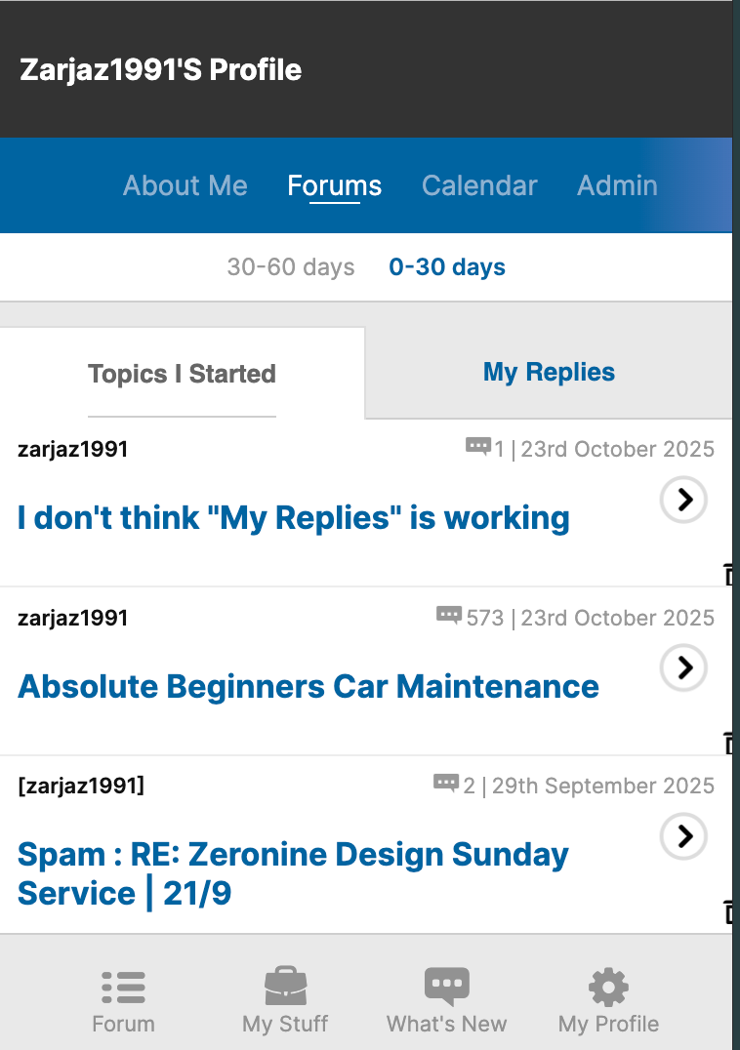Image resolution: width=740 pixels, height=1050 pixels.
Task: Open the About Me section
Action: (x=185, y=185)
